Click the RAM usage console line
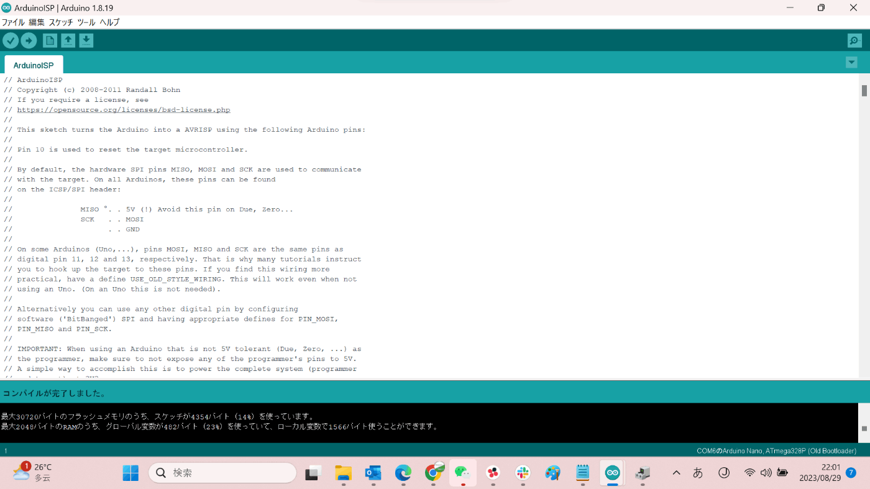 219,427
